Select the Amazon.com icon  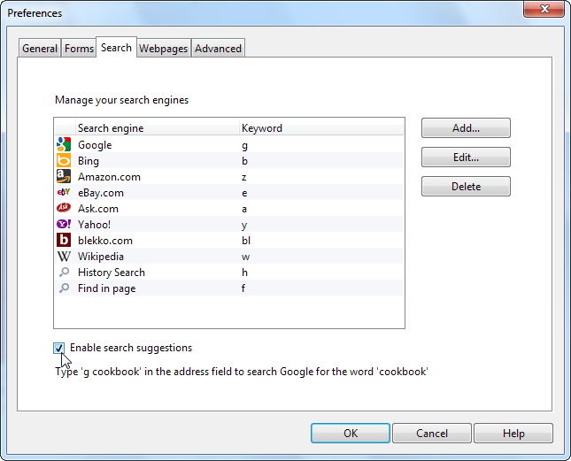coord(64,176)
